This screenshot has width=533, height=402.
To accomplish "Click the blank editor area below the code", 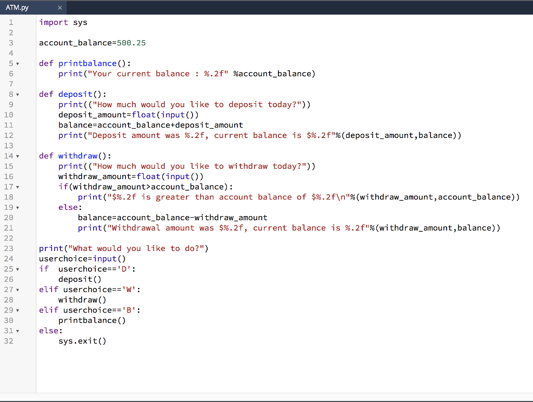I will (x=260, y=370).
